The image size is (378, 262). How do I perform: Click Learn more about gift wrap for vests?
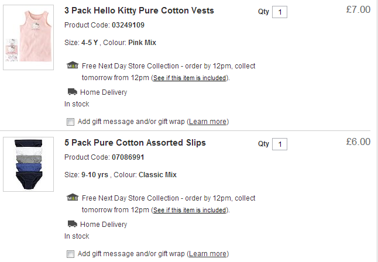point(208,122)
